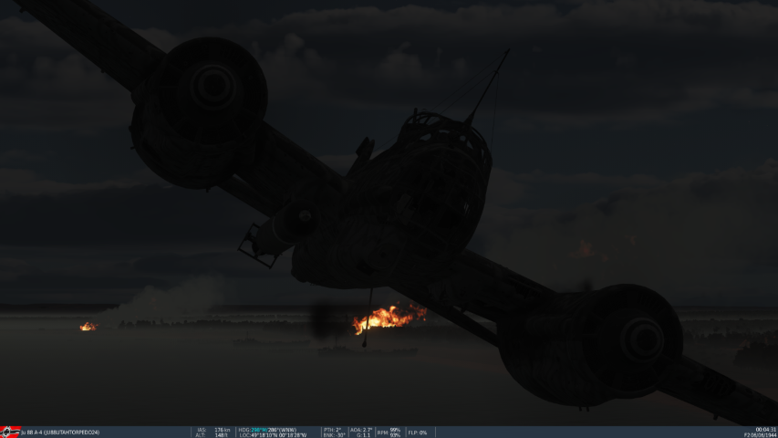The width and height of the screenshot is (778, 438).
Task: Click the LOC coordinates readout
Action: (273, 435)
